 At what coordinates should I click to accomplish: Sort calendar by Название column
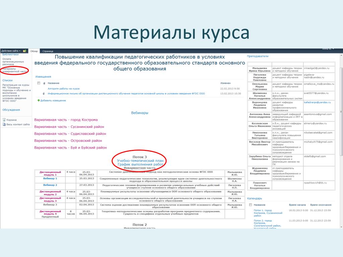pyautogui.click(x=260, y=205)
